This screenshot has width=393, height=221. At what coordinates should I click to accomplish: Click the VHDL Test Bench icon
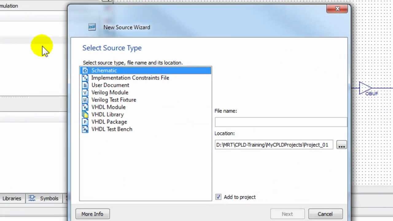pos(85,129)
